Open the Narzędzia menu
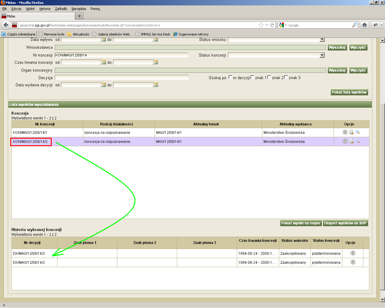This screenshot has width=385, height=308. (x=79, y=9)
